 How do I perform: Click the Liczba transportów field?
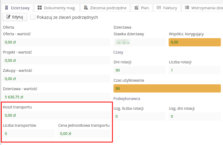click(x=29, y=134)
